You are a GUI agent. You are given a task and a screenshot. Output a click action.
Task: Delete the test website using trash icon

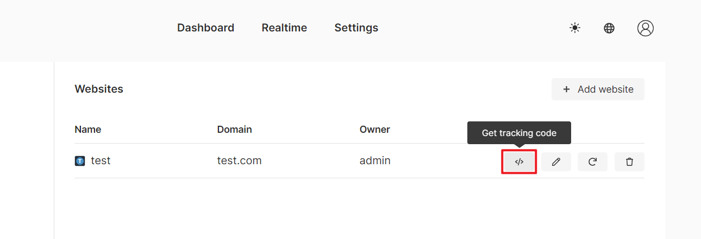point(629,162)
